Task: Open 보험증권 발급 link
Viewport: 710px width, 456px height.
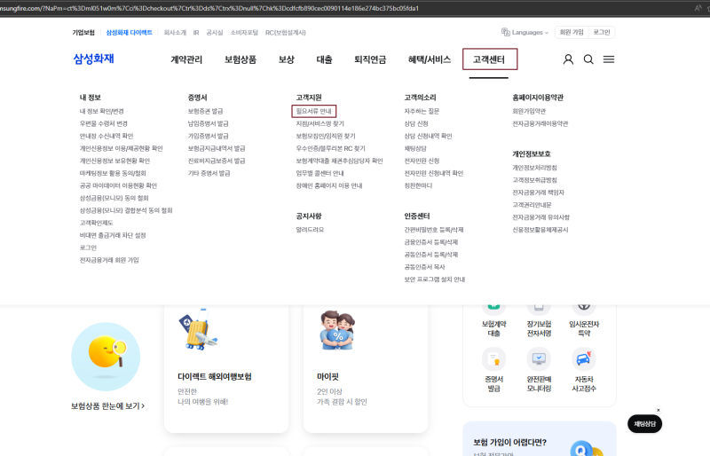Action: (205, 111)
